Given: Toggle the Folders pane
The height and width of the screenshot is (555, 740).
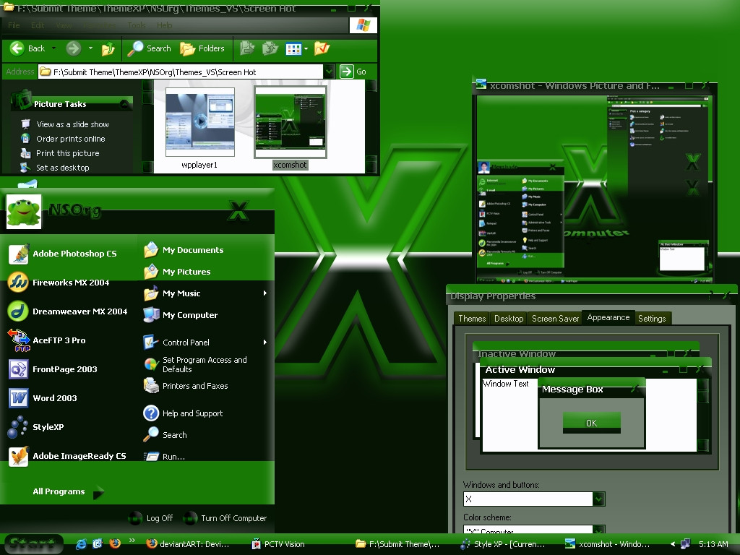Looking at the screenshot, I should [x=202, y=48].
